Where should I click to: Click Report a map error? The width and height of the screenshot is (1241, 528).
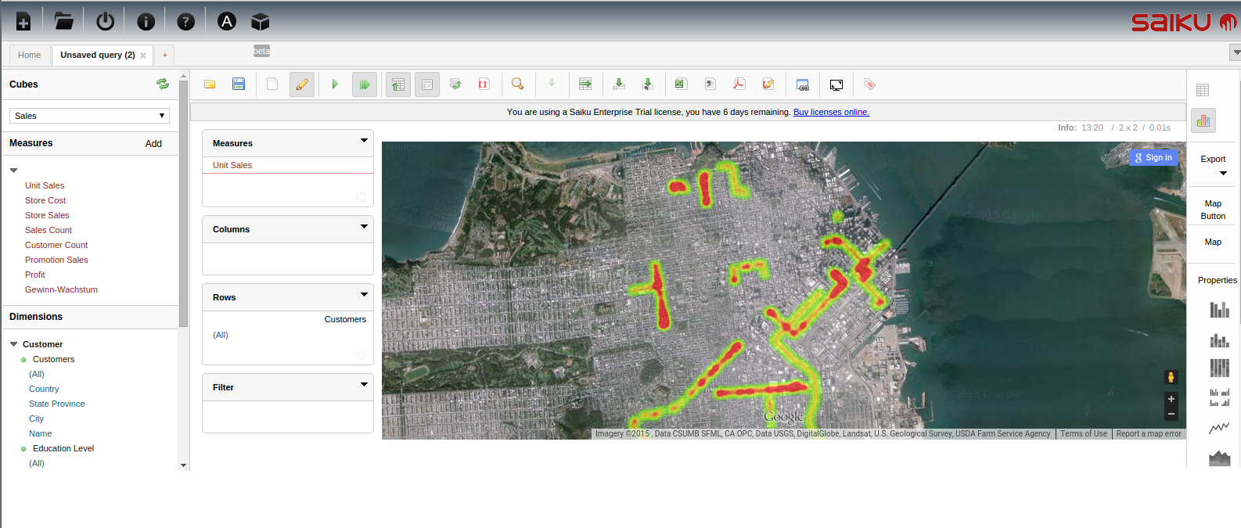(x=1149, y=433)
